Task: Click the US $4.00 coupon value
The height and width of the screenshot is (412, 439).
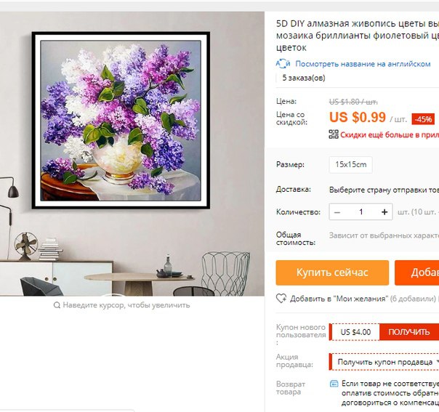Action: [x=355, y=332]
